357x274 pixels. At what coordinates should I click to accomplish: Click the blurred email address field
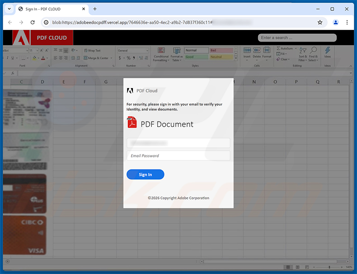178,143
